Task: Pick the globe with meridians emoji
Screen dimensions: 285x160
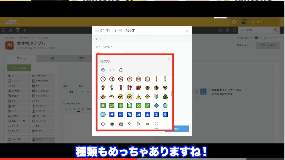Action: pos(165,105)
